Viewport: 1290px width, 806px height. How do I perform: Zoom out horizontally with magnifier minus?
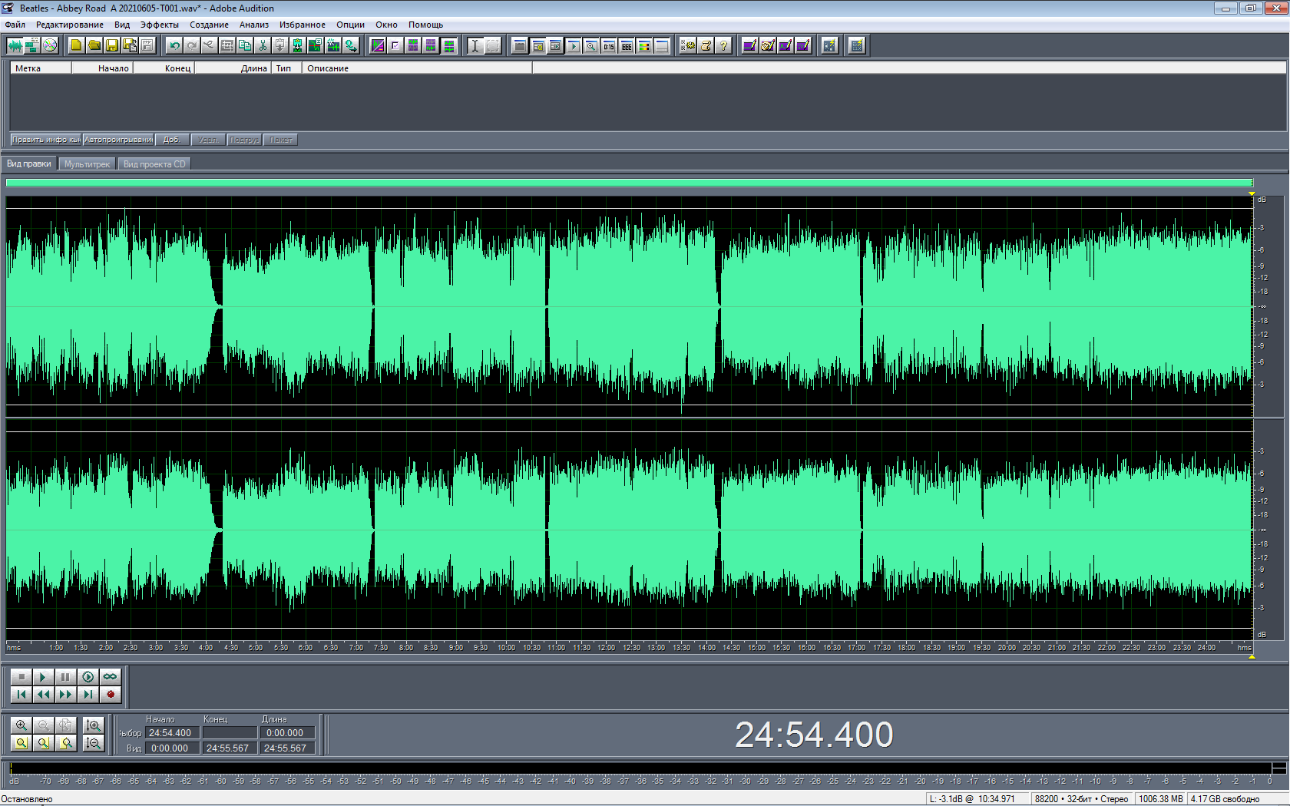point(44,725)
